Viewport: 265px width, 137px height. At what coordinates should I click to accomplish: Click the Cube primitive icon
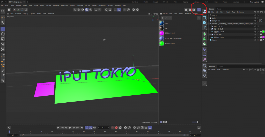point(204,22)
